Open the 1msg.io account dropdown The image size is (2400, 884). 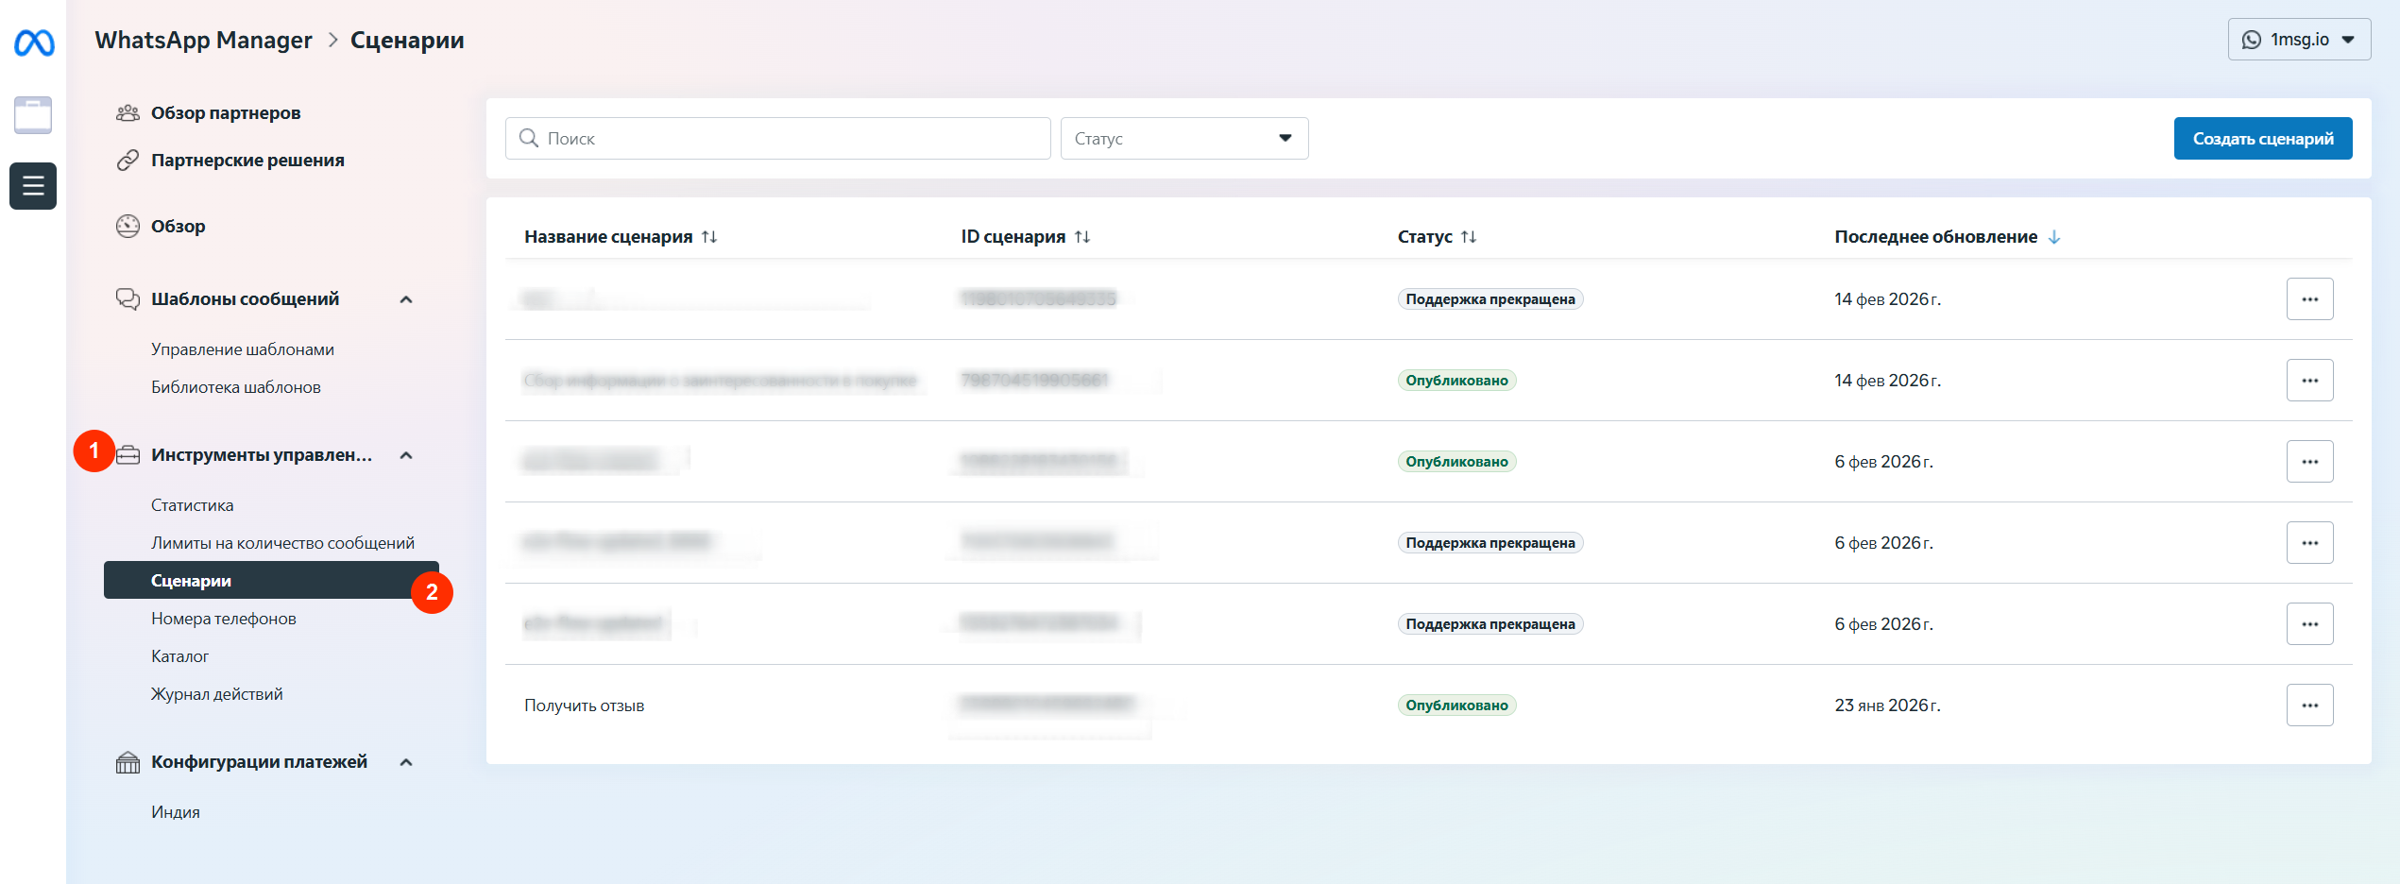[x=2298, y=40]
